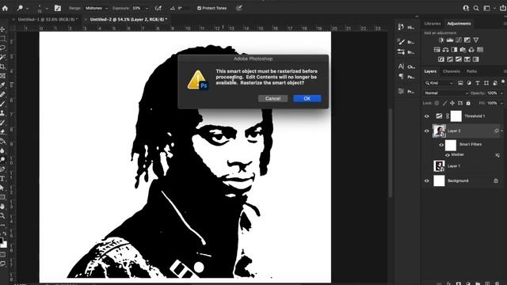Open the layer Kind filter dropdown
This screenshot has width=507, height=285.
pos(440,83)
